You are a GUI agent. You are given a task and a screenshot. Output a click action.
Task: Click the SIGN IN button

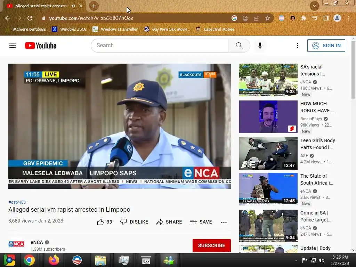click(326, 46)
